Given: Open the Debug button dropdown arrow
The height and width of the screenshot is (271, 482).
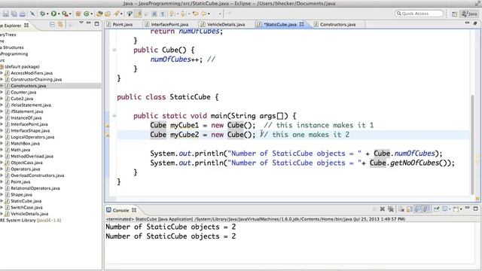Looking at the screenshot, I should click(47, 14).
